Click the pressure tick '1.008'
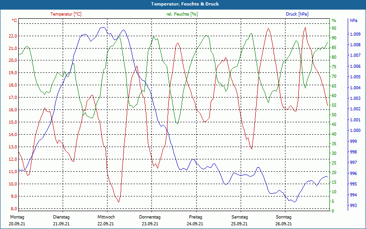Image resolution: width=366 pixels, height=229 pixels. pyautogui.click(x=355, y=45)
